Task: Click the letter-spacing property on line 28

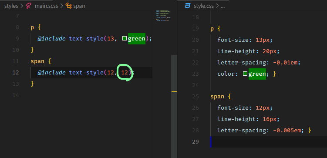Action: (x=242, y=131)
